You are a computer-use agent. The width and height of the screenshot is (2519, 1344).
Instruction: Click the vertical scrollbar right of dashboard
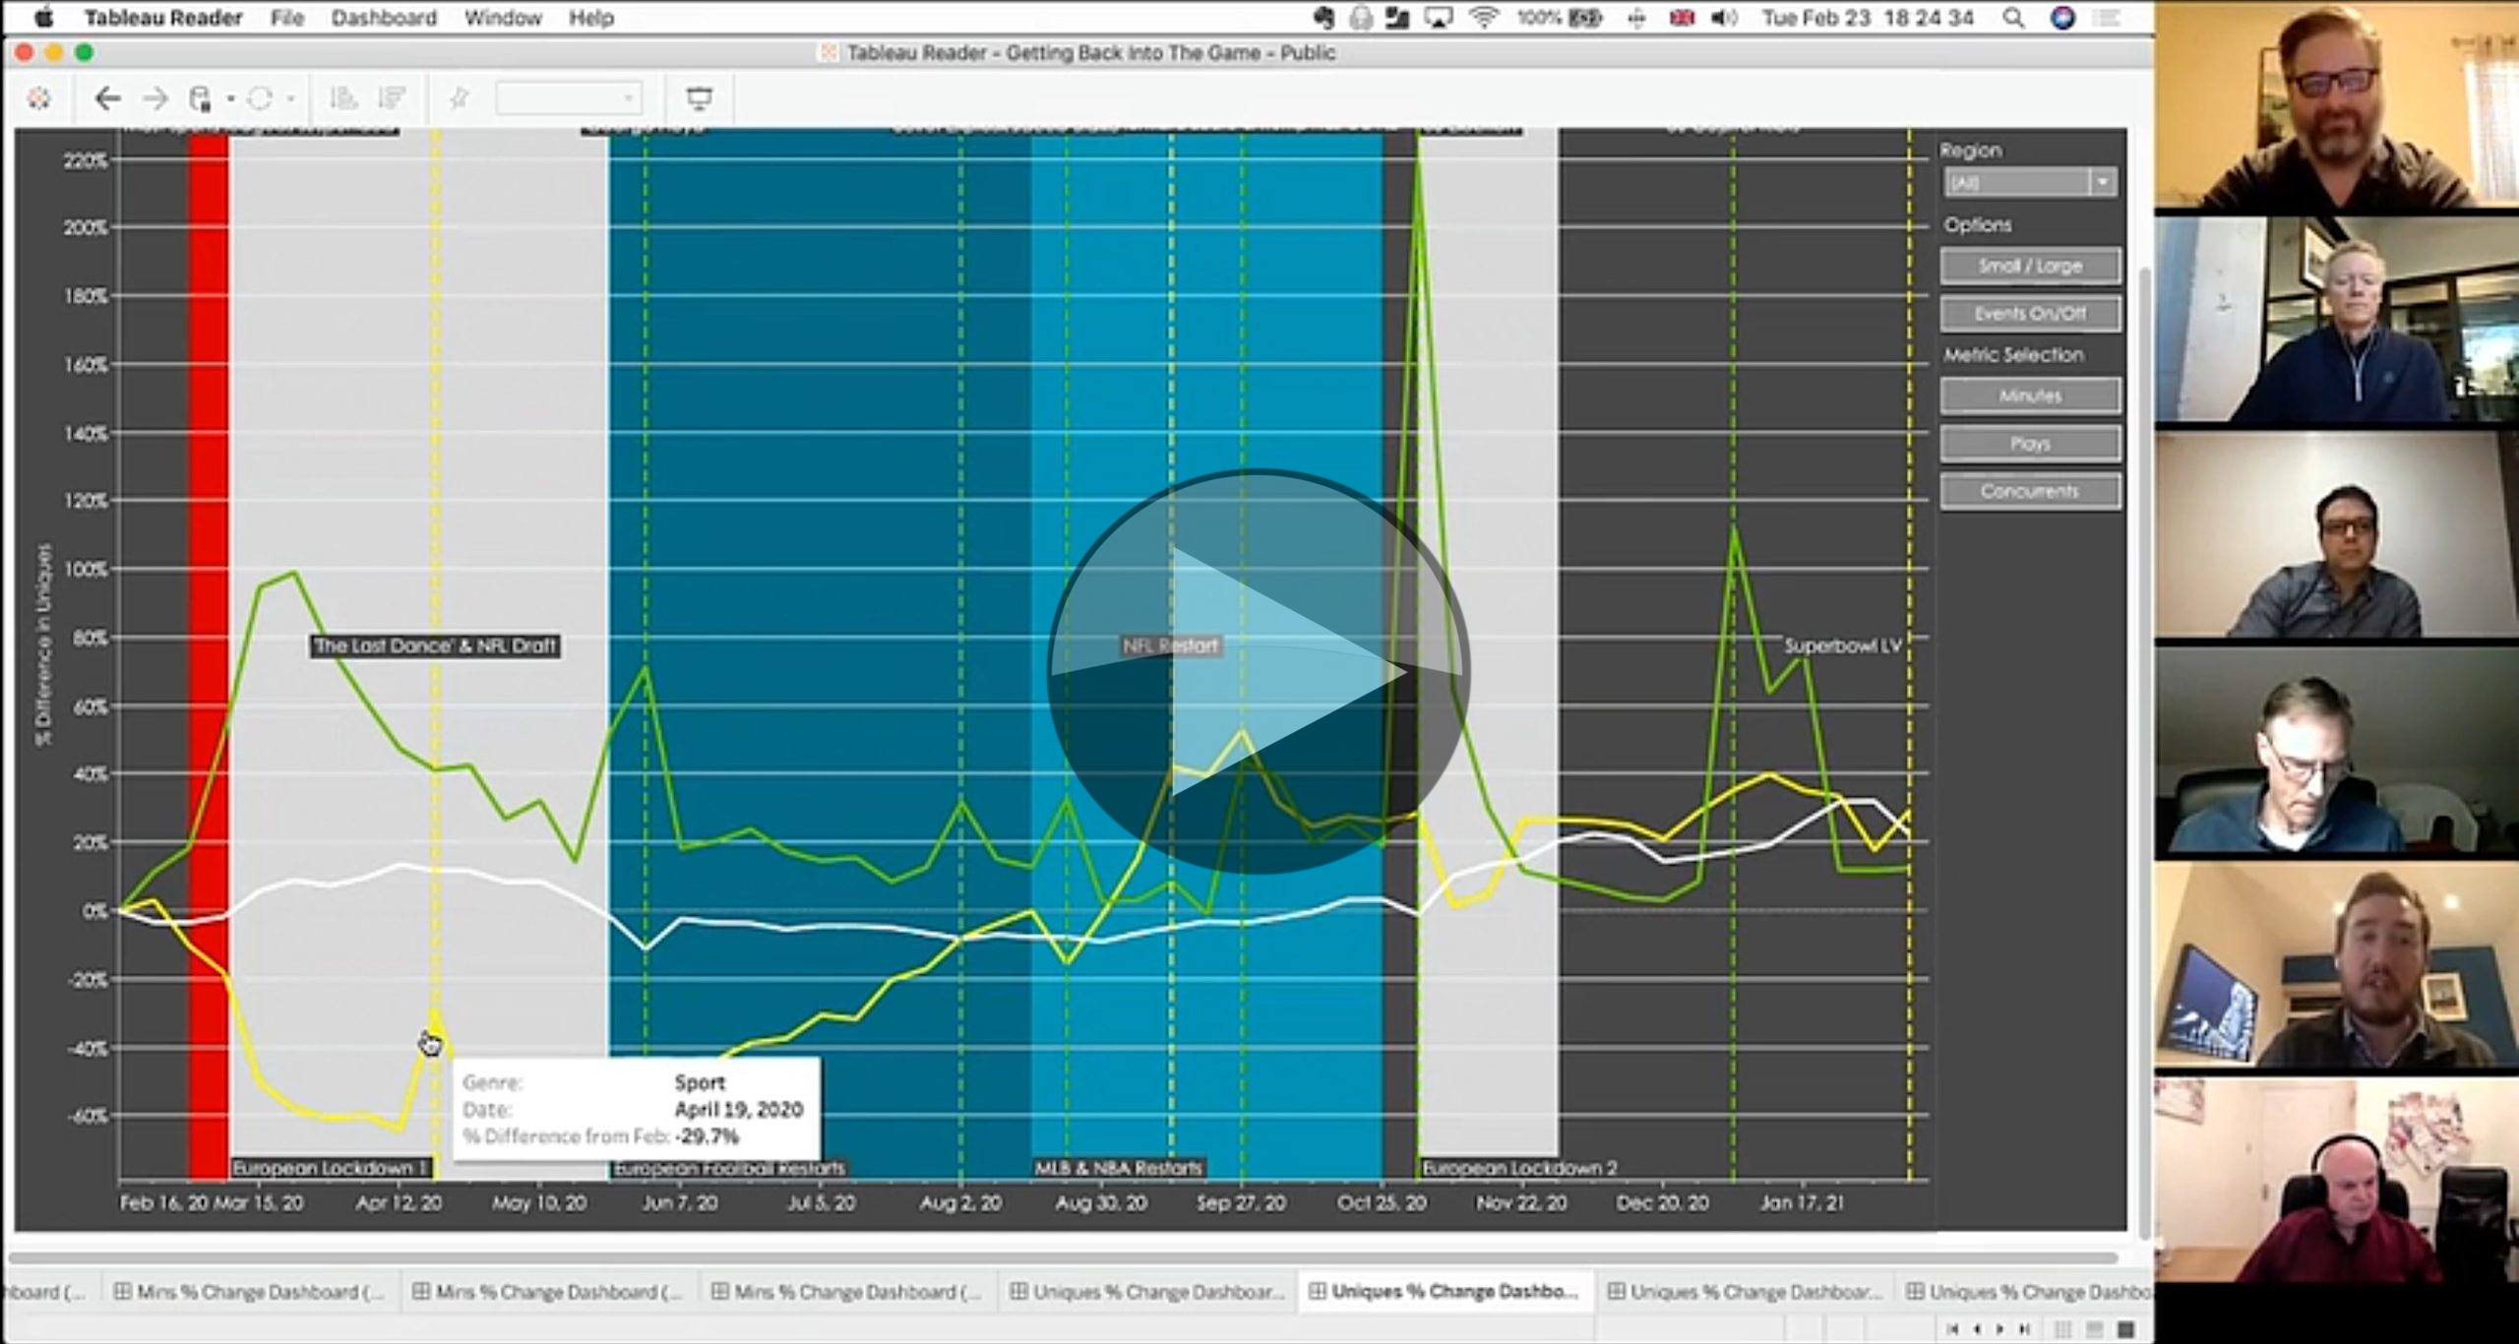(2145, 753)
